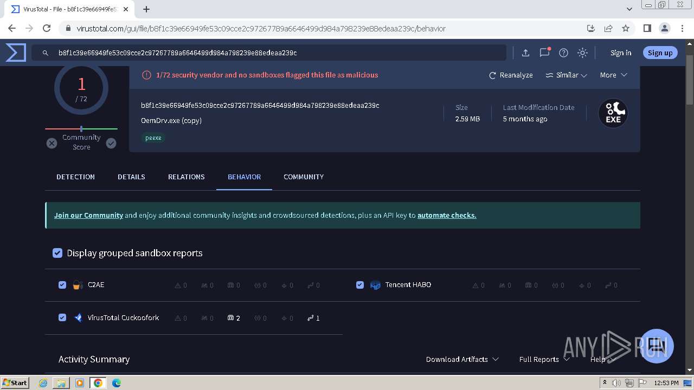Click the peexe tag

(x=153, y=138)
